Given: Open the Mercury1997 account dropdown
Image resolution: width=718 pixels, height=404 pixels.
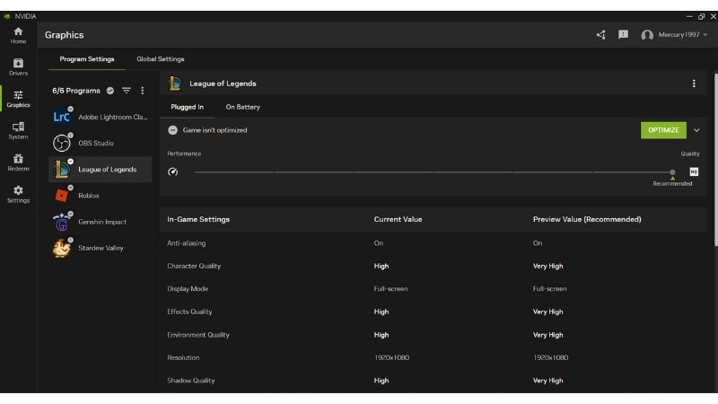Looking at the screenshot, I should point(675,35).
